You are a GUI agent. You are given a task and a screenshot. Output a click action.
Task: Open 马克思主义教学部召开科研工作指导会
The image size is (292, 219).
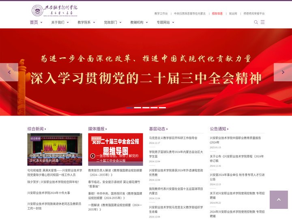(173, 138)
